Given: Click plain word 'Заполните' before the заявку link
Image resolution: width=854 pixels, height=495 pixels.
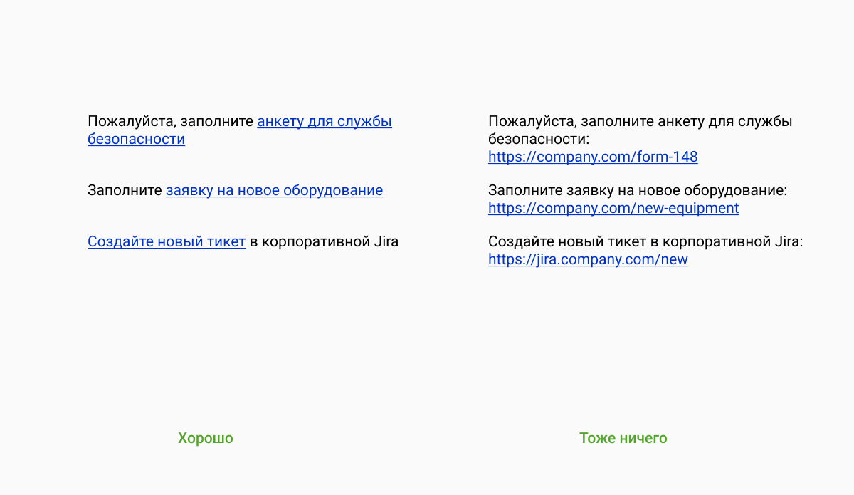Looking at the screenshot, I should pos(125,191).
